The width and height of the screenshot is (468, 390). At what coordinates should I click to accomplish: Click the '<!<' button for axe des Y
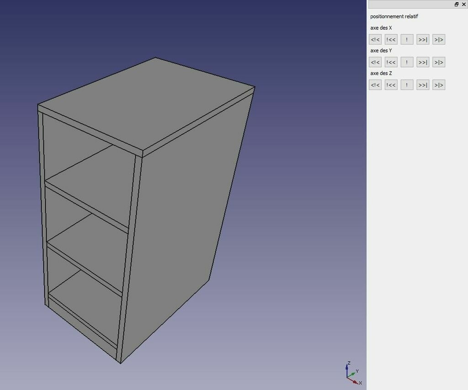(375, 62)
